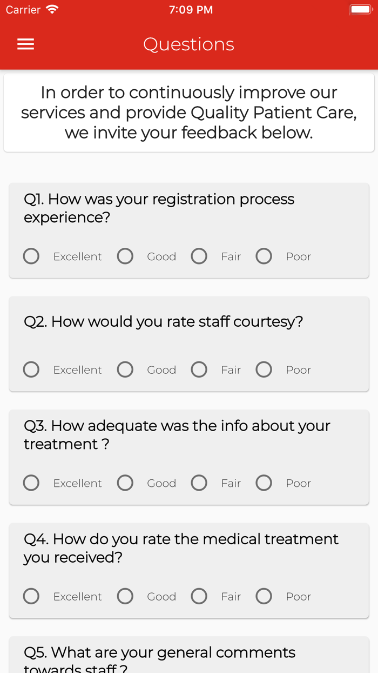Viewport: 378px width, 673px height.
Task: Select Poor for treatment info adequacy
Action: (x=264, y=483)
